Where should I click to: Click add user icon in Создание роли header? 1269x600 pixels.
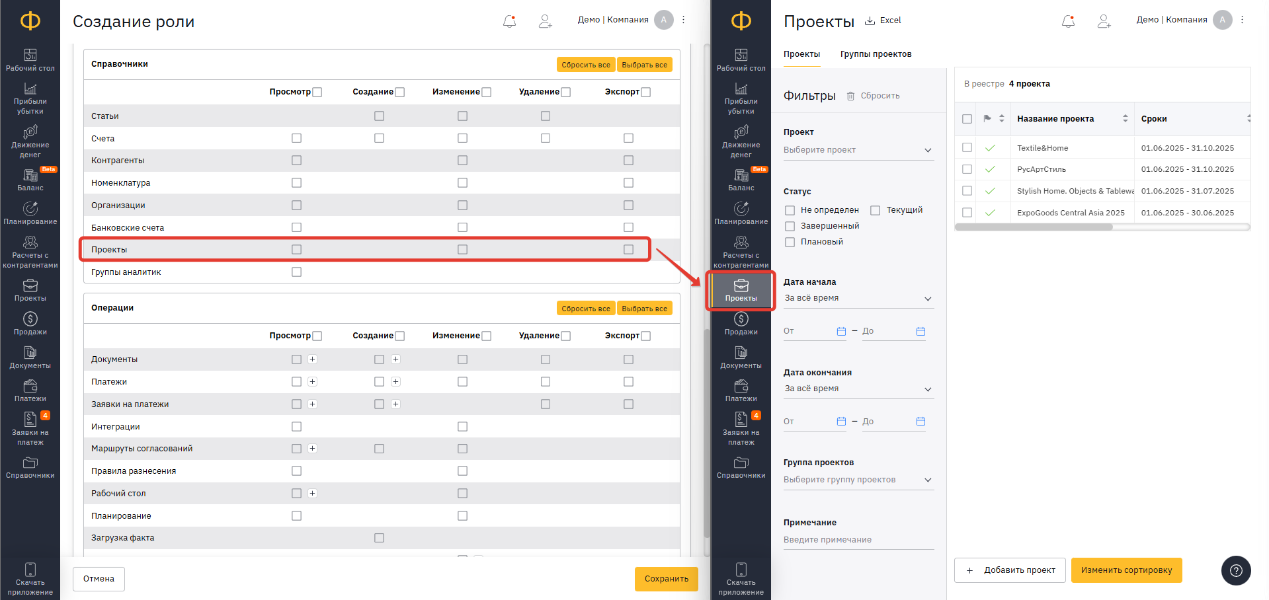[x=545, y=21]
